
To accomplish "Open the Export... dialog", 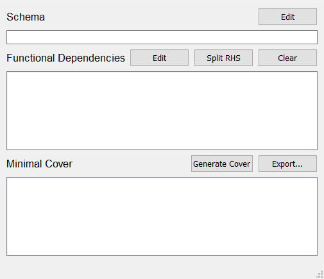I will pyautogui.click(x=287, y=164).
